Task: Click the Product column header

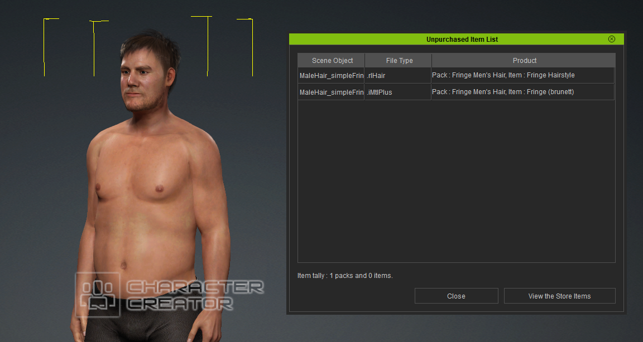Action: (x=524, y=60)
